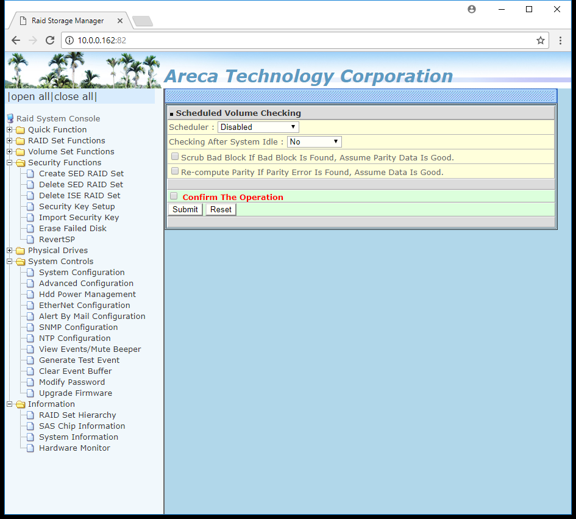Collapse the System Controls node
This screenshot has height=519, width=576.
click(x=10, y=262)
